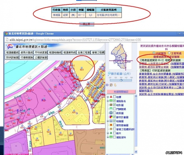Open the 發展局-土地使用分區資料 link
The image size is (184, 155).
(154, 64)
